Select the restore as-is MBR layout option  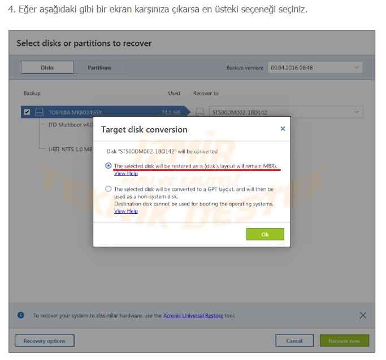[109, 166]
